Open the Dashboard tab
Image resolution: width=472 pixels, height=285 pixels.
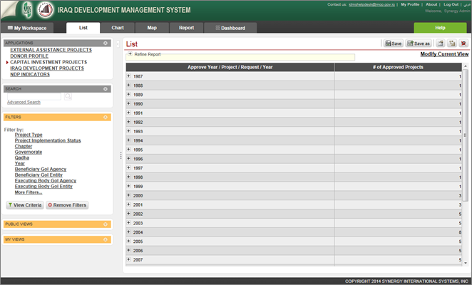click(230, 28)
